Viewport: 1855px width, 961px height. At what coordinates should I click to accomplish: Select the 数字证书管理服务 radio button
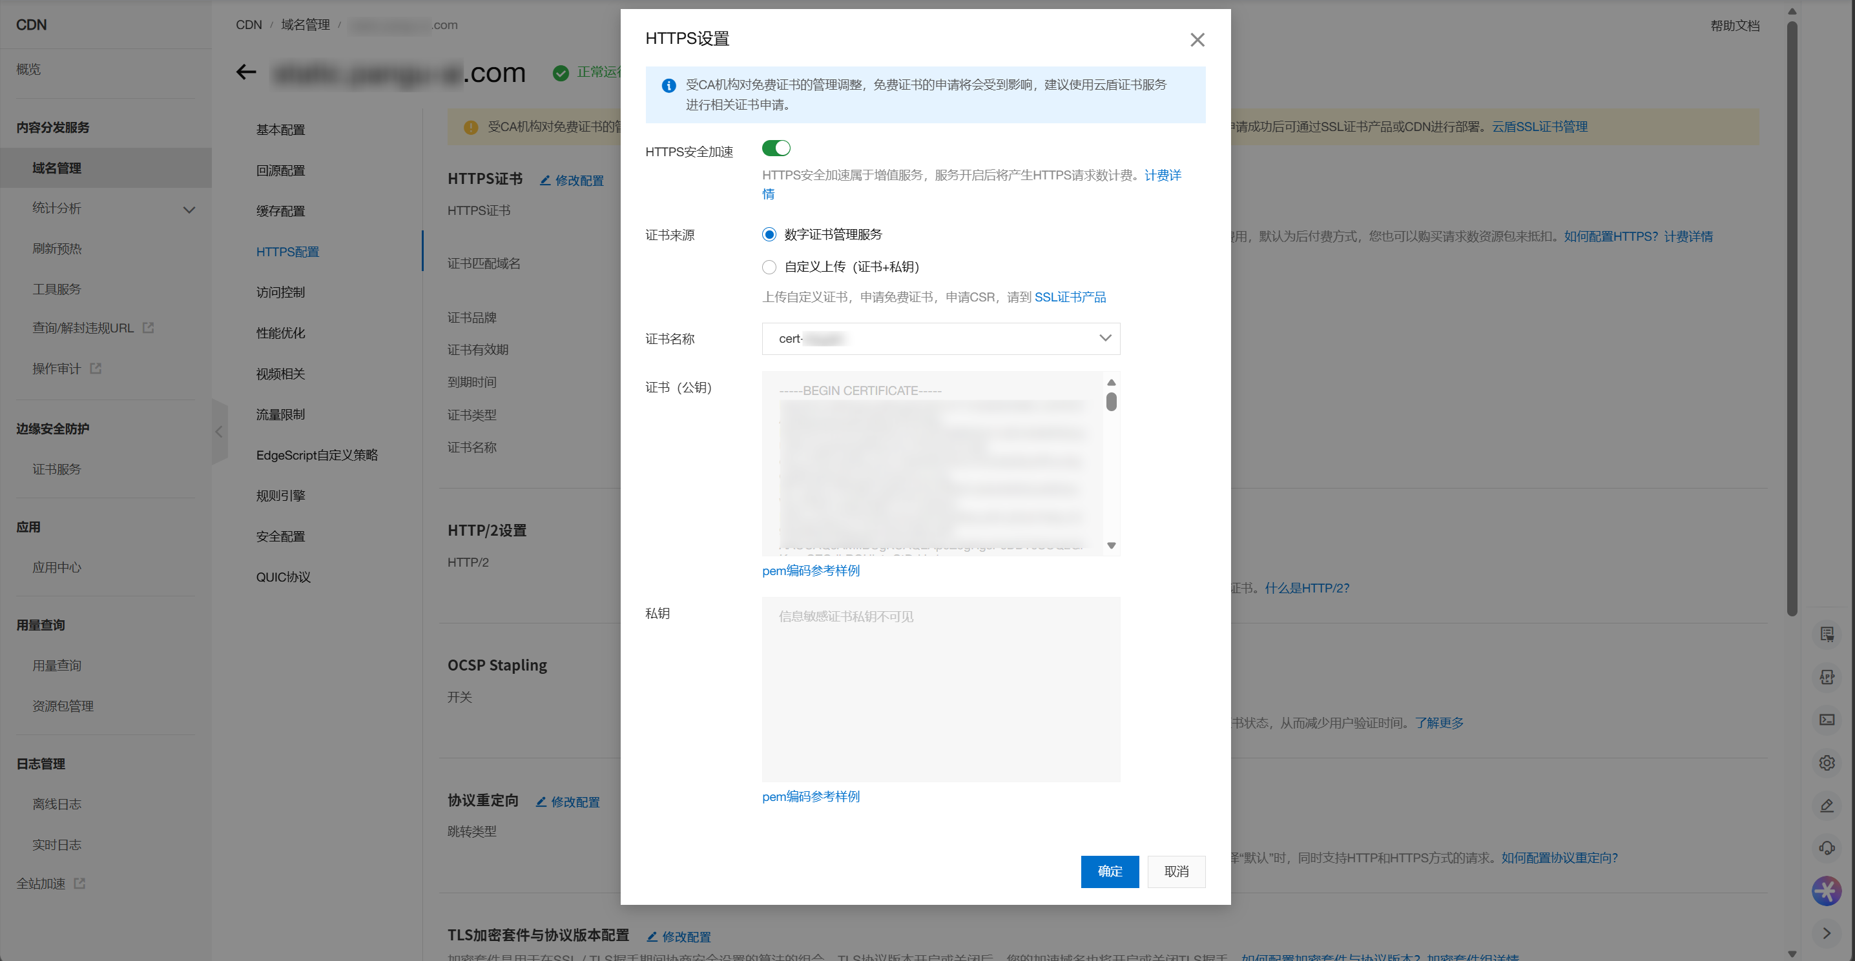tap(769, 234)
